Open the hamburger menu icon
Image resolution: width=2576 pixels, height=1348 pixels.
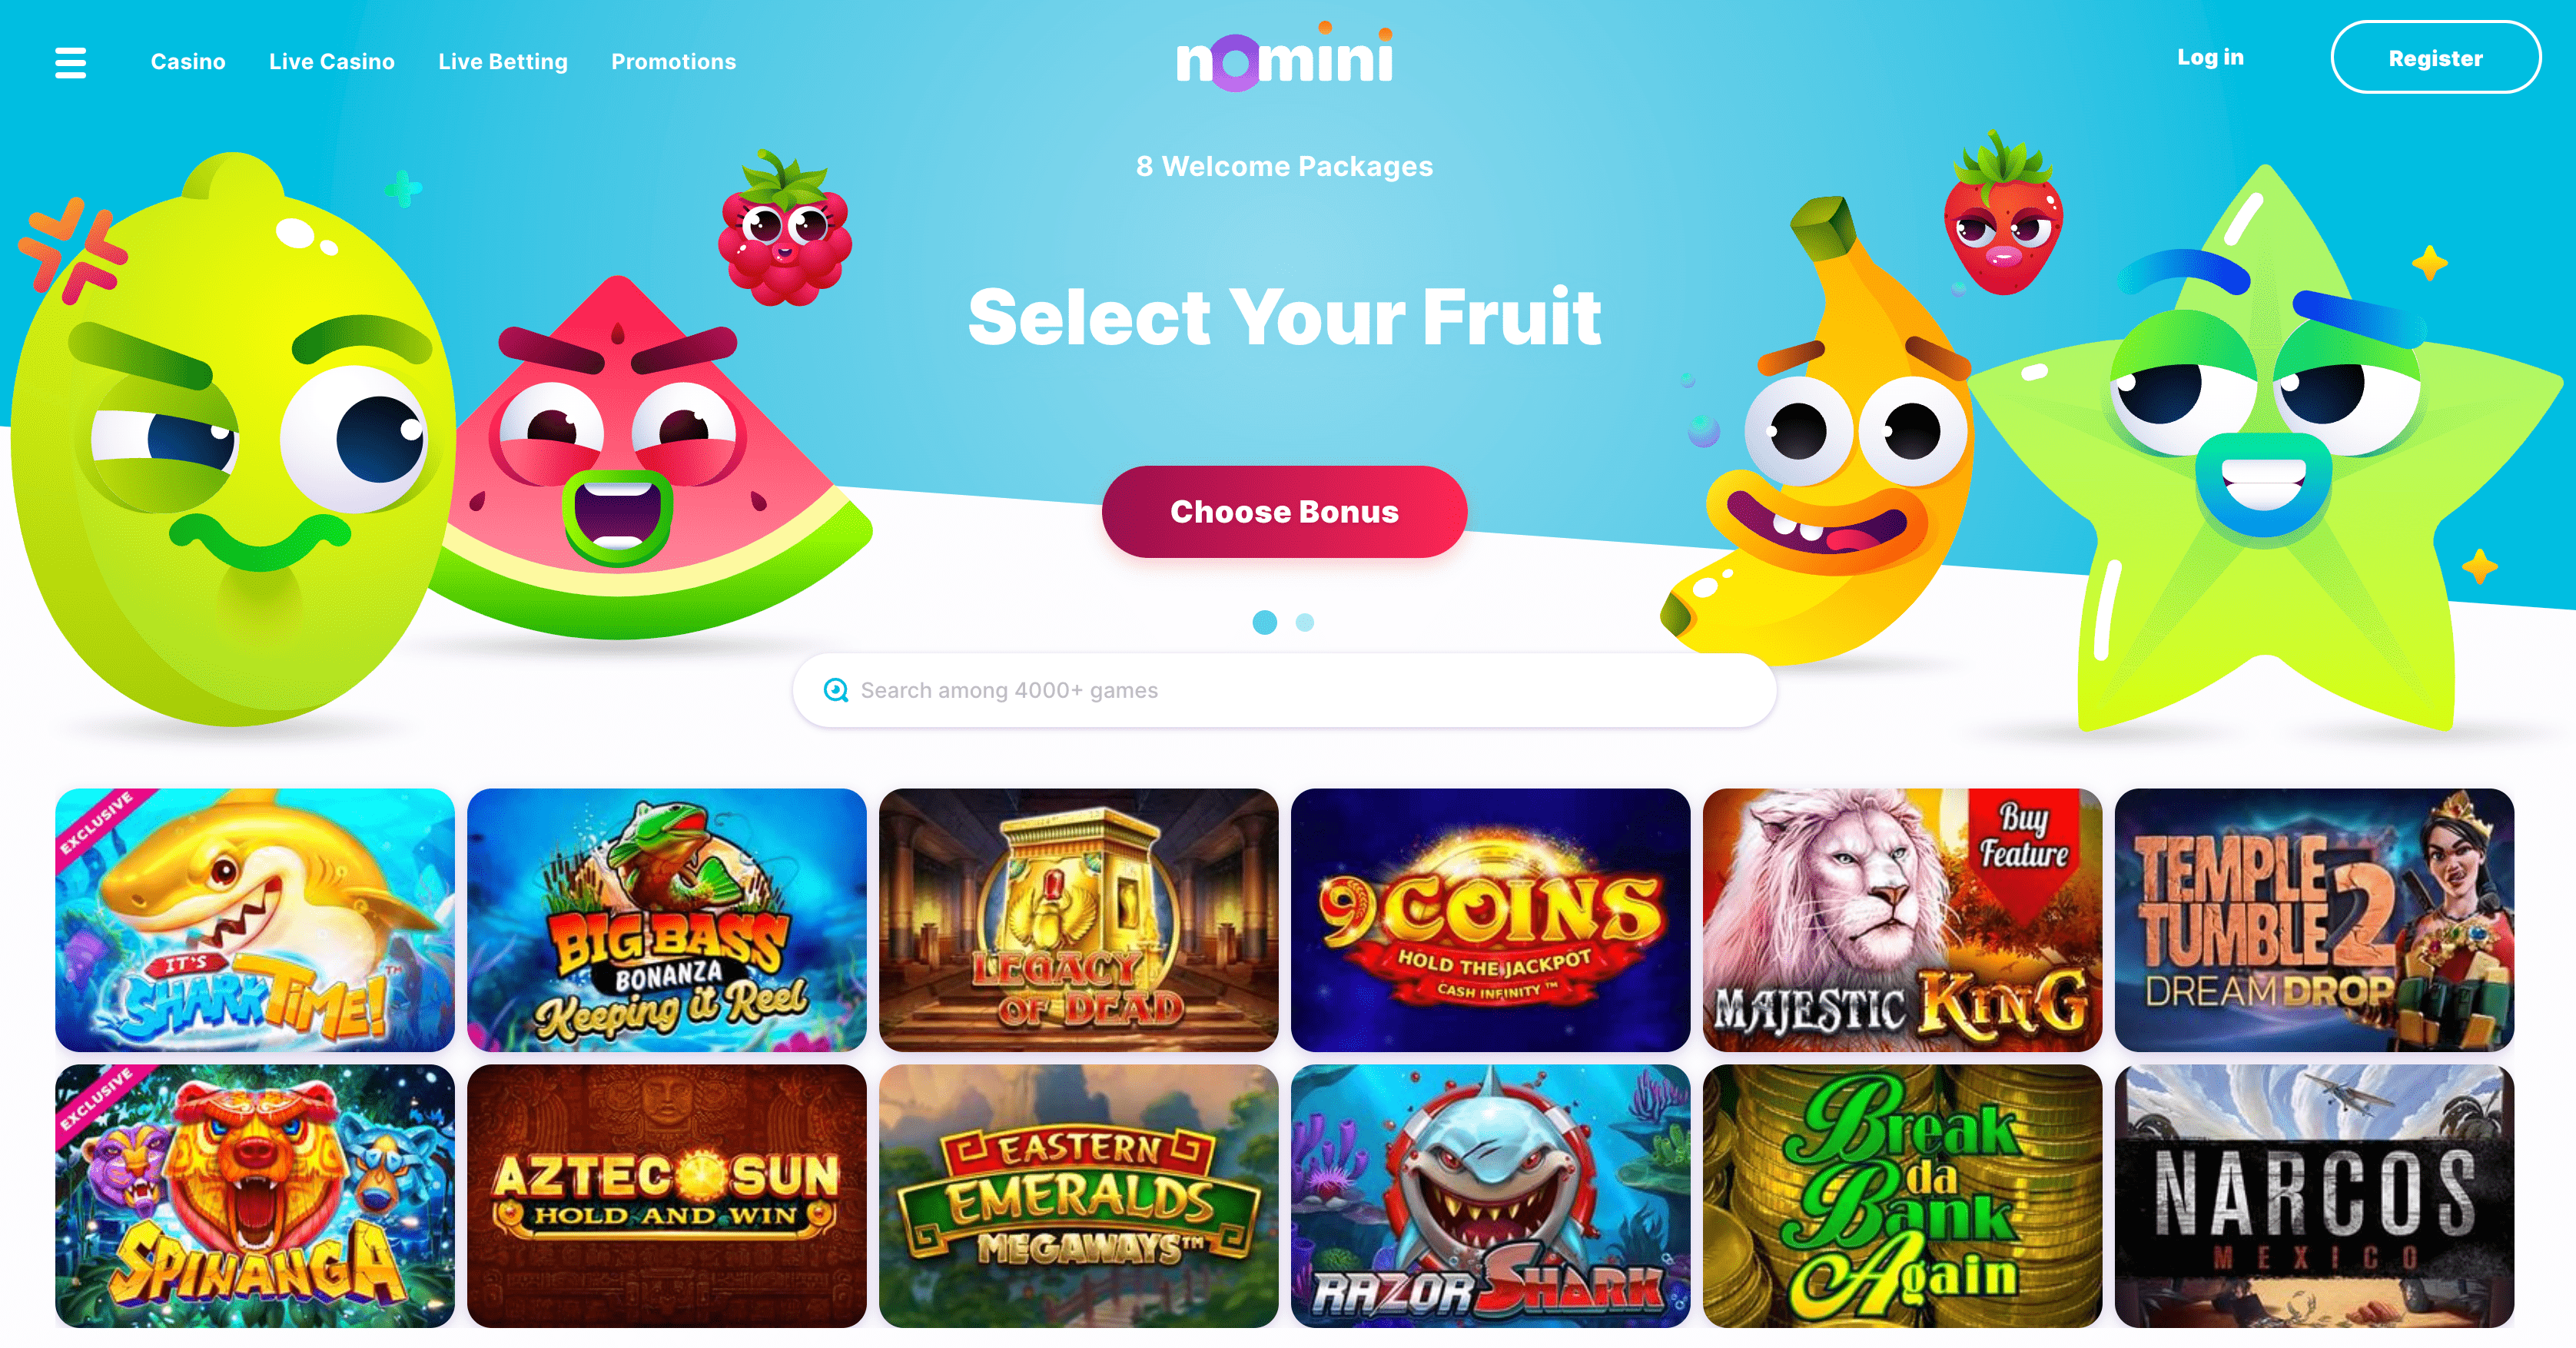70,62
